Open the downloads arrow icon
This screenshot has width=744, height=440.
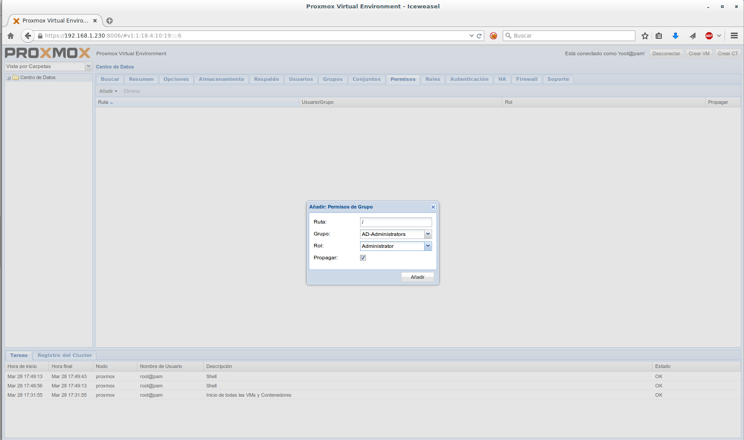tap(675, 36)
